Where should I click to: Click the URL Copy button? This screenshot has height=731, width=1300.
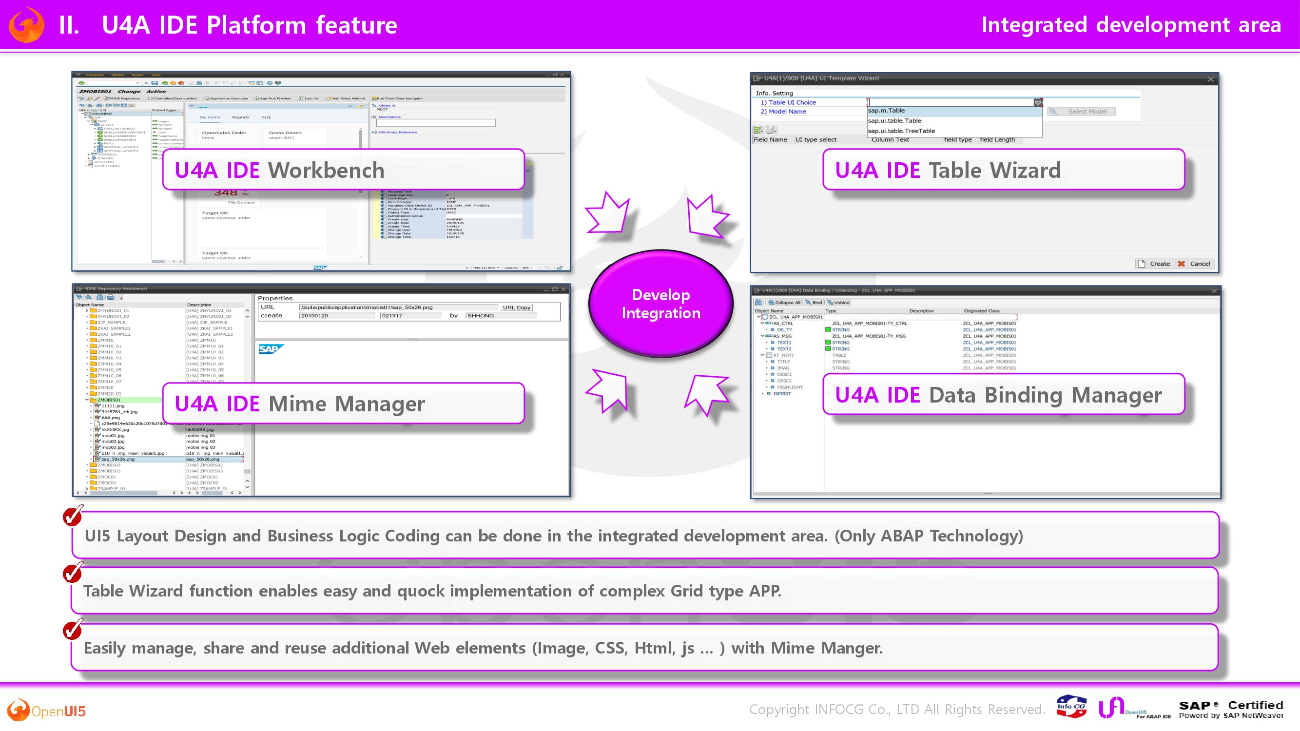[x=516, y=307]
